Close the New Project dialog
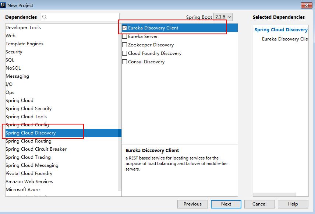The height and width of the screenshot is (214, 315). 307,6
